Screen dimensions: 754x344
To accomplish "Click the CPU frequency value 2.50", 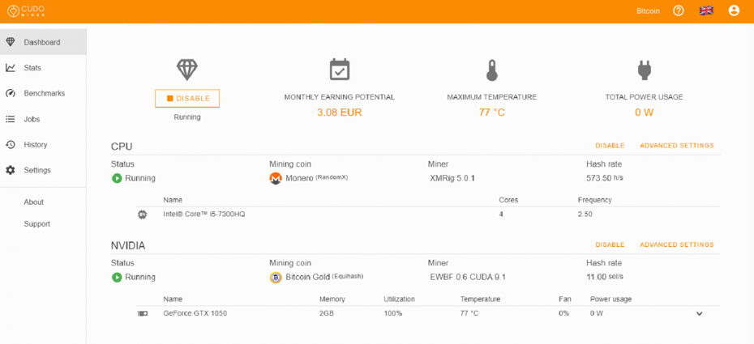I will [585, 214].
